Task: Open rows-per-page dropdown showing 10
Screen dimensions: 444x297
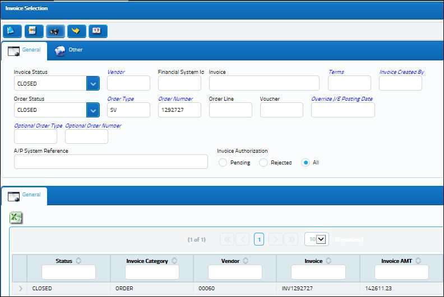Action: click(x=317, y=239)
